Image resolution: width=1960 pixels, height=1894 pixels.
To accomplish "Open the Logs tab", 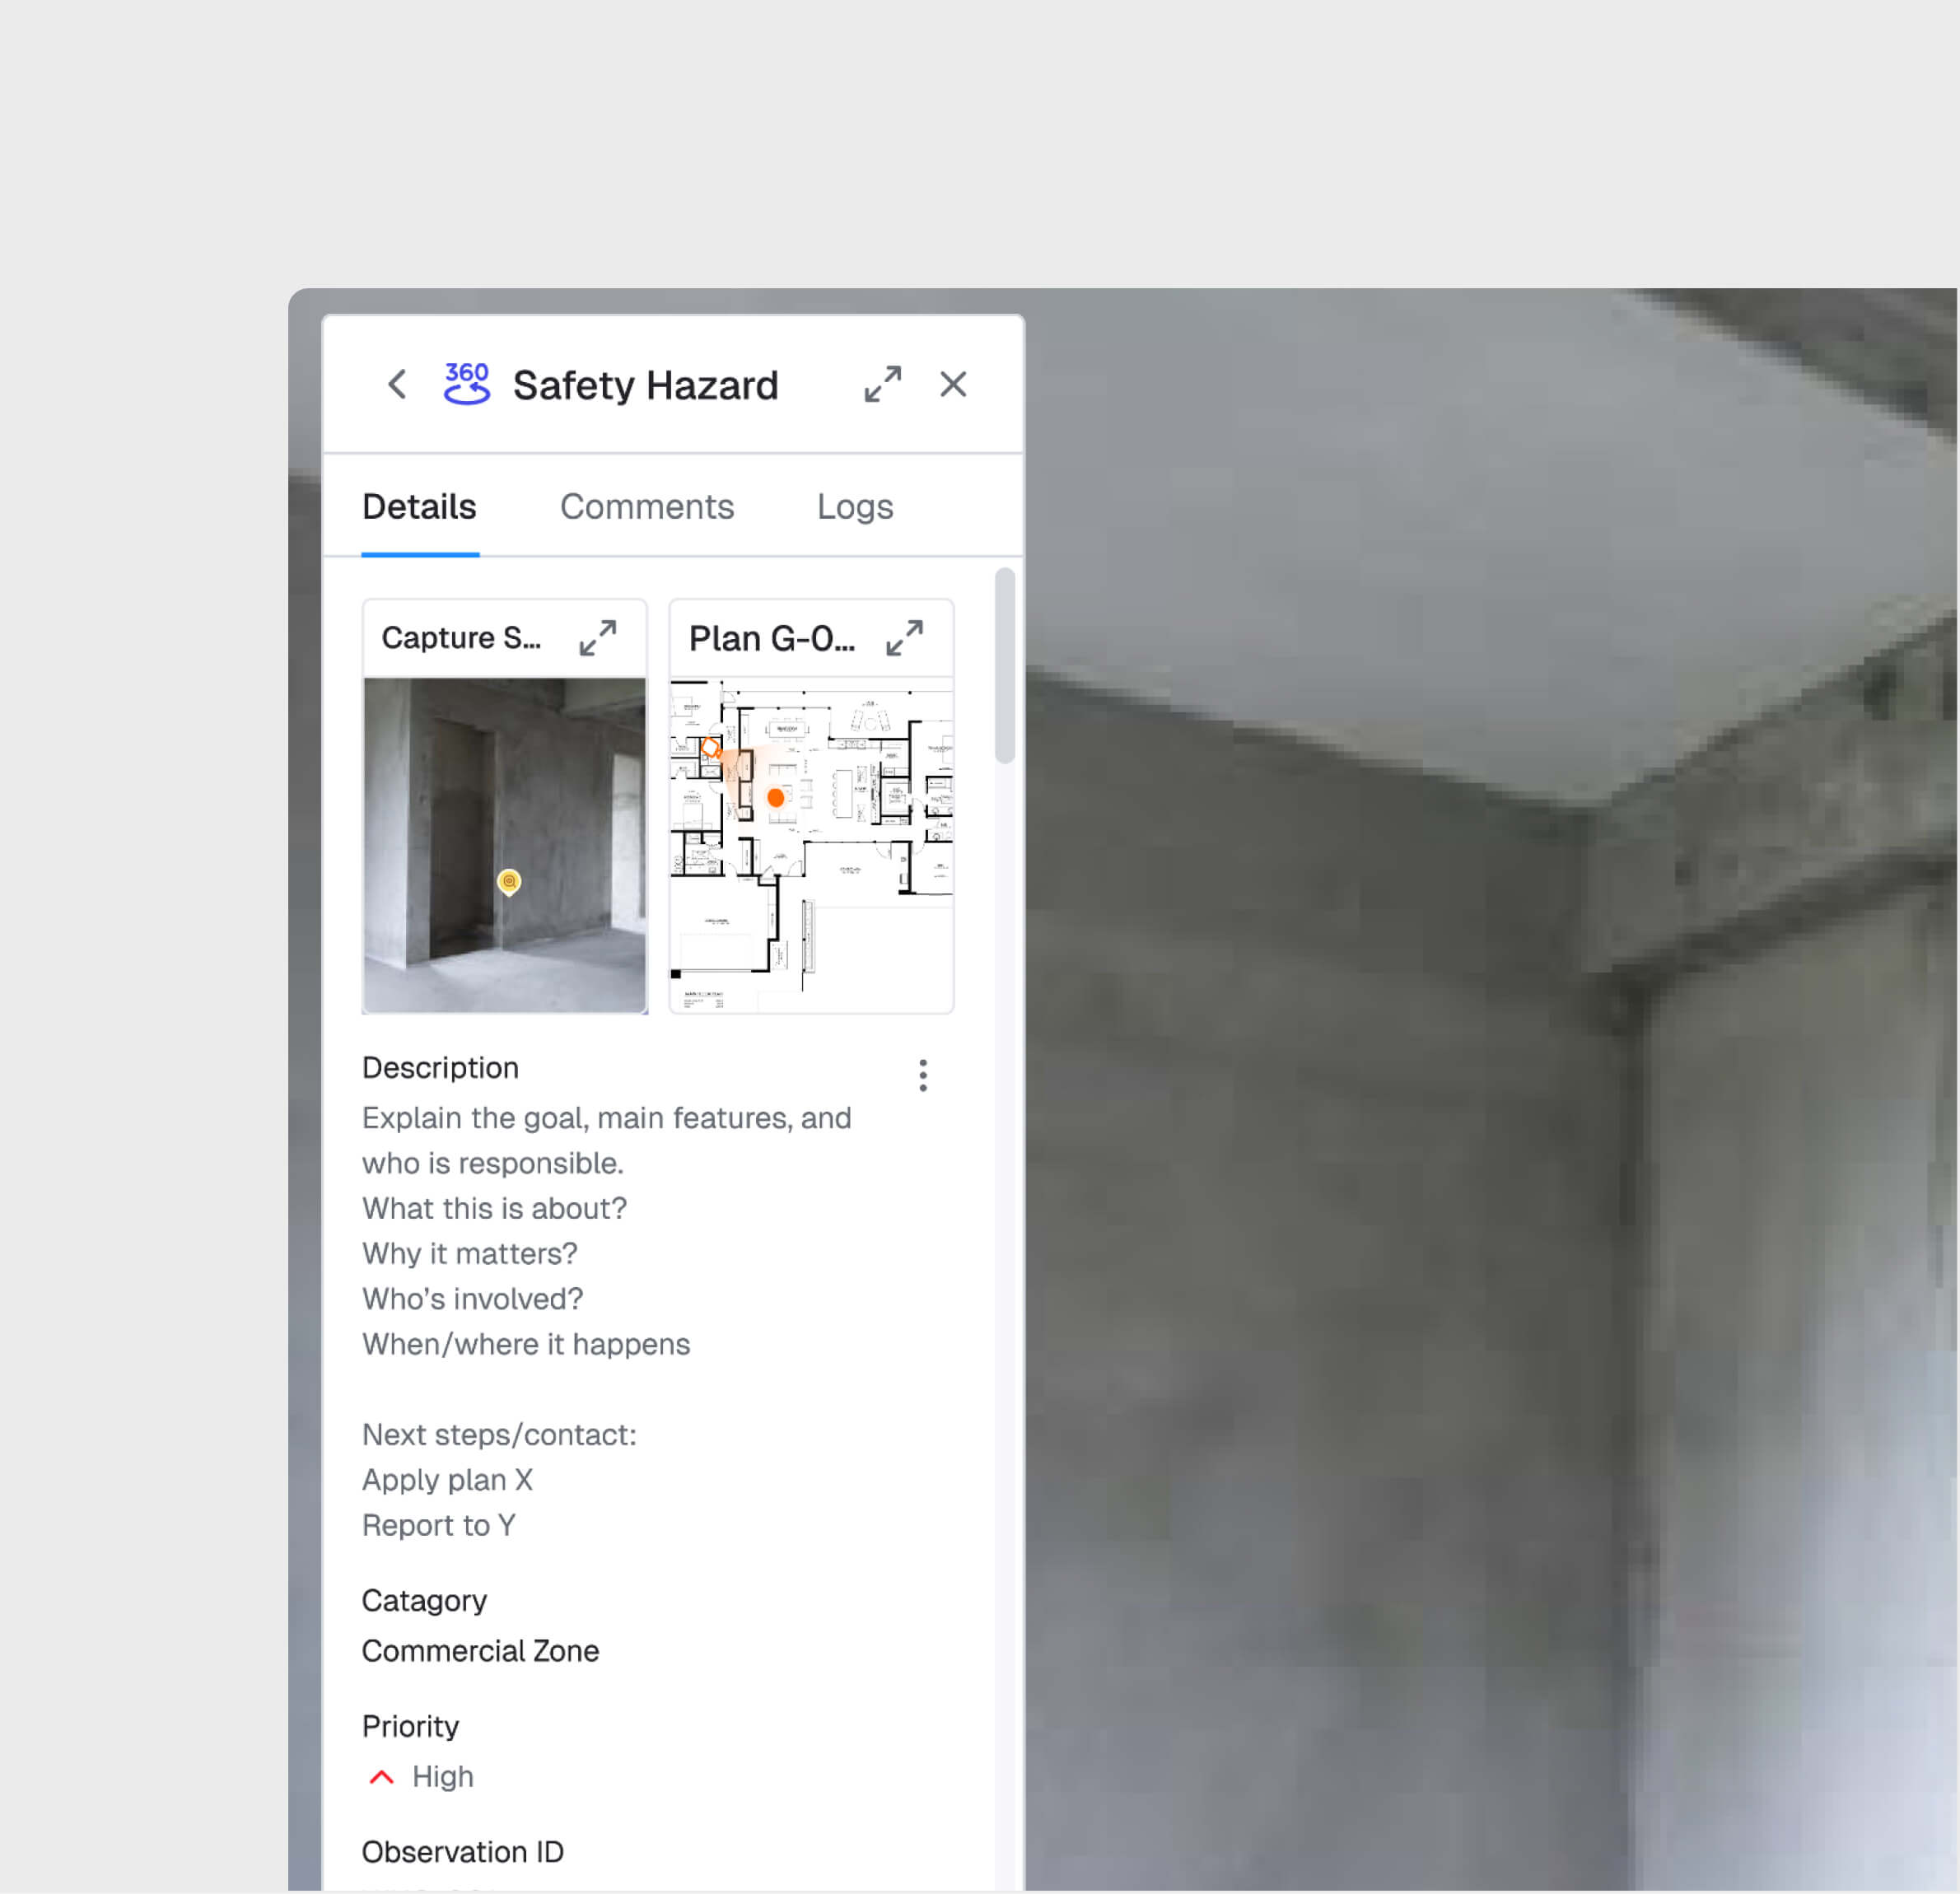I will [854, 507].
